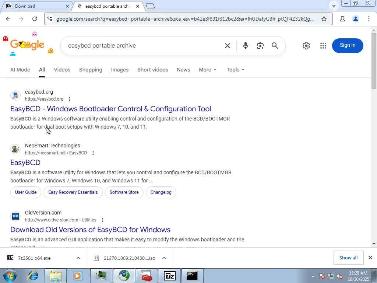Open Easy Recovery Essentials sitelink

coord(73,192)
